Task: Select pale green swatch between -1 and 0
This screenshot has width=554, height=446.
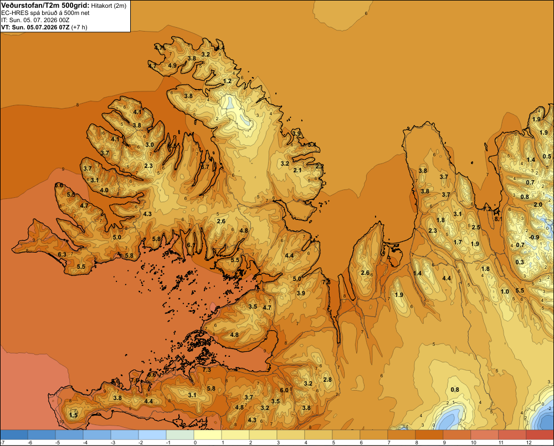Action: click(180, 434)
